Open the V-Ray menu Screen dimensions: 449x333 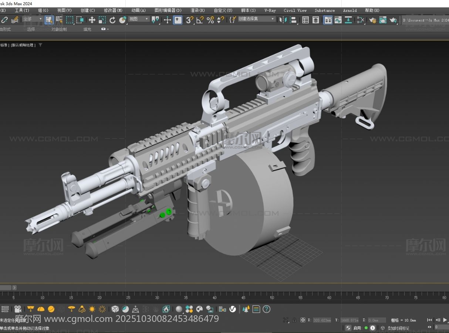[270, 10]
